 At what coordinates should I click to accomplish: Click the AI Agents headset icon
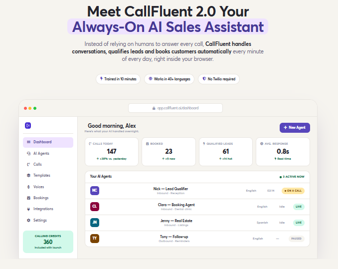pos(28,153)
